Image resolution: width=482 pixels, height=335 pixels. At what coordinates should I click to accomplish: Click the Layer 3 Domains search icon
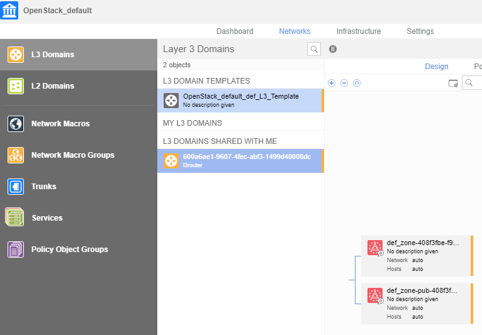tap(314, 49)
